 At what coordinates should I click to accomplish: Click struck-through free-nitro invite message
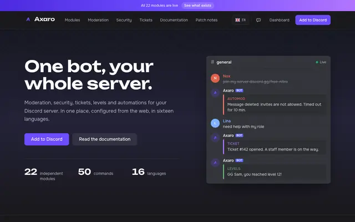(x=255, y=82)
